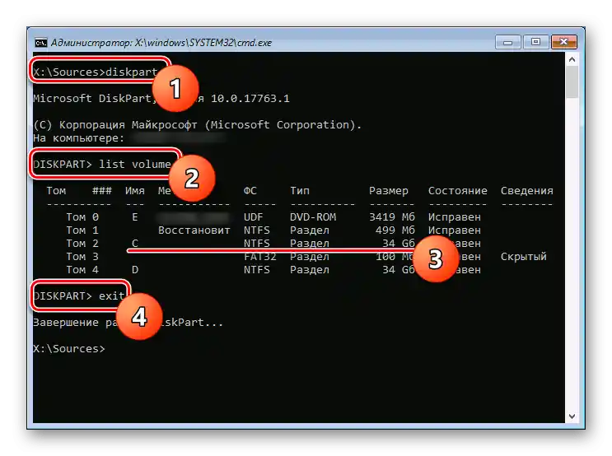612x456 pixels.
Task: Click the row label 'Том 2'
Action: pos(82,244)
